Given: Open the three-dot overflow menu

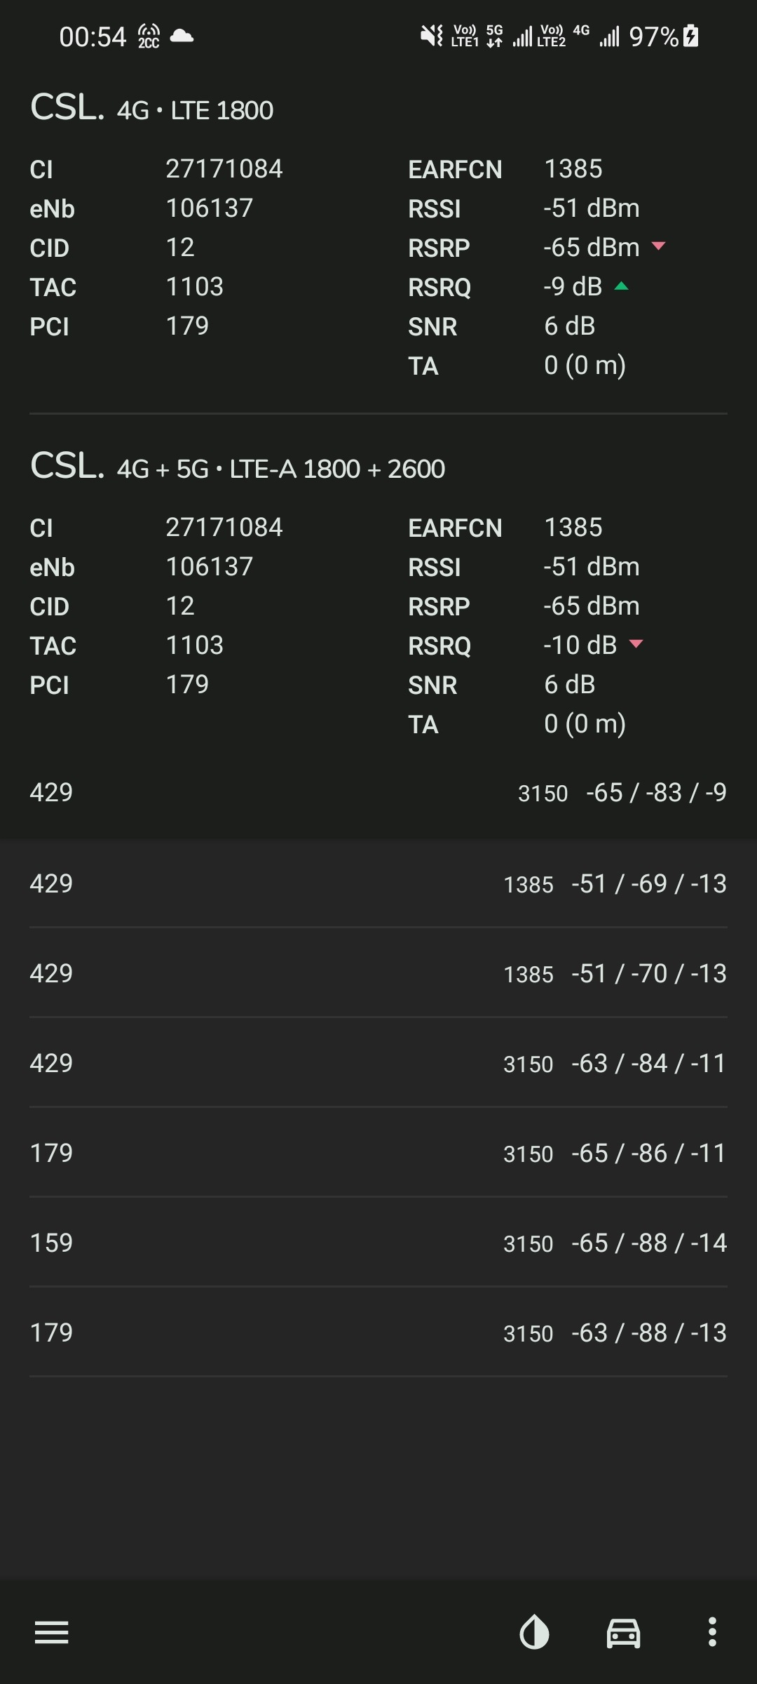Looking at the screenshot, I should 712,1632.
